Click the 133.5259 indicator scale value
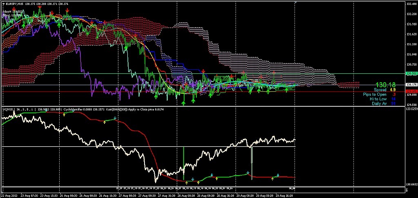This screenshot has height=198, width=418. click(x=411, y=109)
